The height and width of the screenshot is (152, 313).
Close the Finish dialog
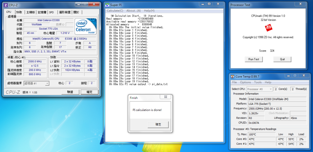pyautogui.click(x=165, y=97)
